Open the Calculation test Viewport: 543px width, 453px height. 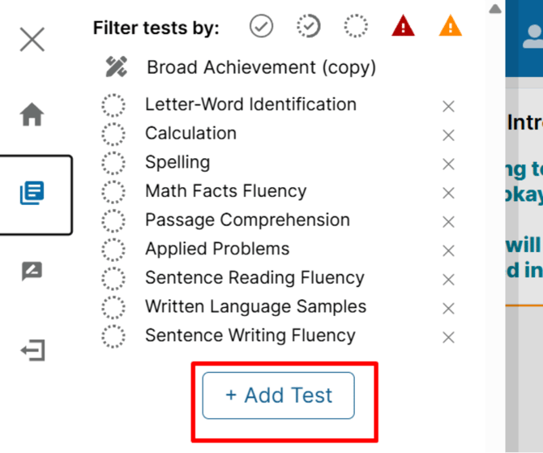pyautogui.click(x=190, y=134)
